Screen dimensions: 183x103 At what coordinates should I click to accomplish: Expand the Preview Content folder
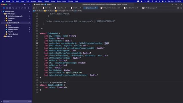(x=5, y=34)
